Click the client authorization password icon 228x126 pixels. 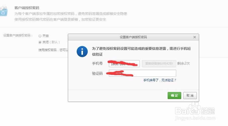(x=4, y=11)
